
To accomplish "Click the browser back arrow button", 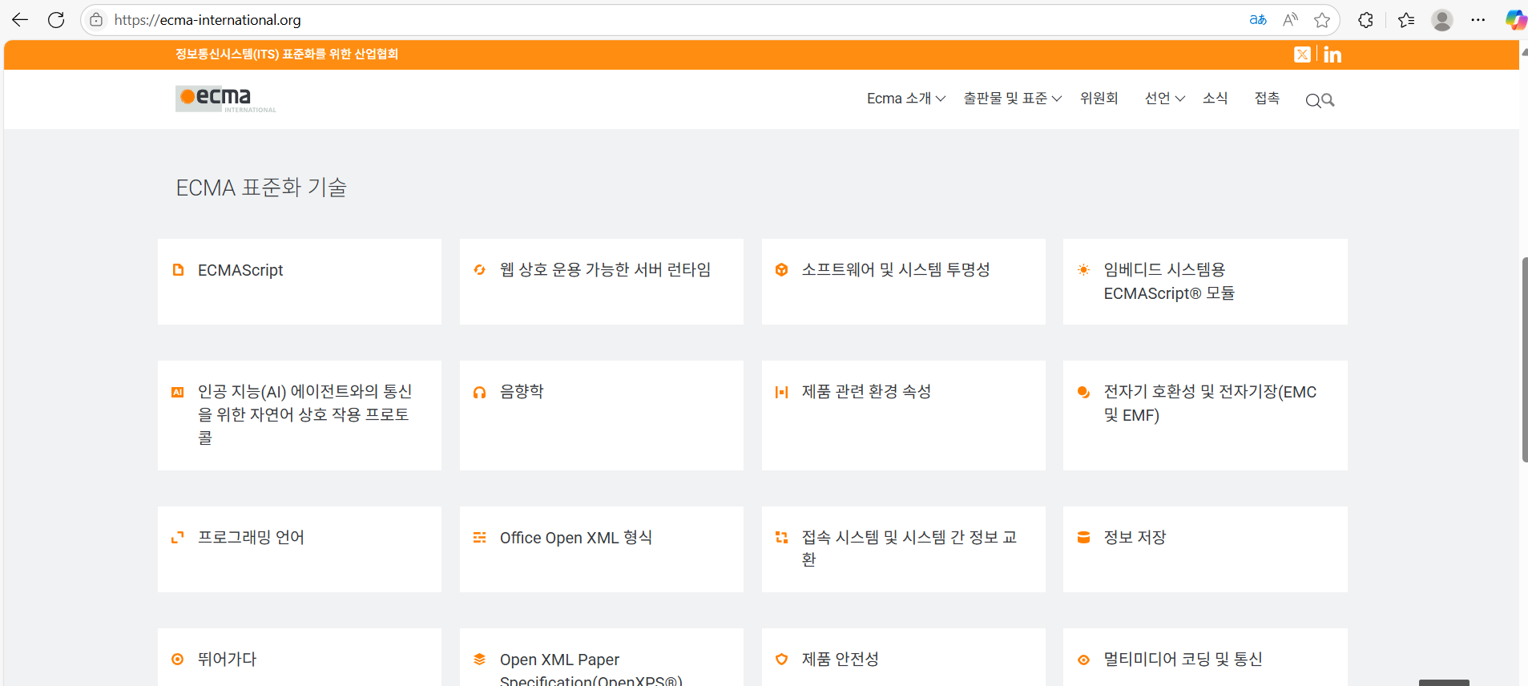I will 20,20.
